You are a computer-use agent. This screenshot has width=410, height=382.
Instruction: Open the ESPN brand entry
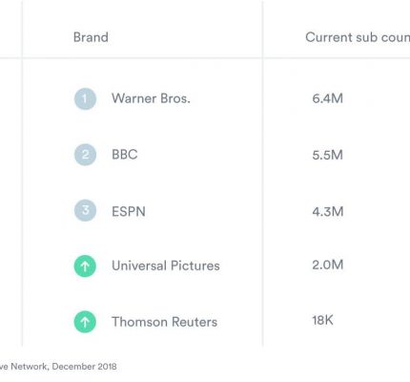pyautogui.click(x=129, y=211)
